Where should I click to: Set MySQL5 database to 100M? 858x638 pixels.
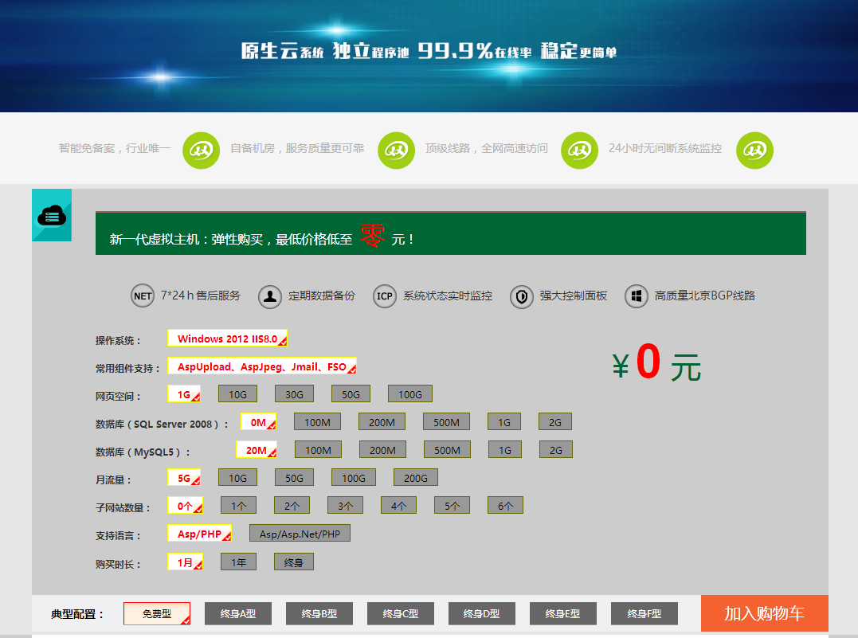[x=318, y=450]
